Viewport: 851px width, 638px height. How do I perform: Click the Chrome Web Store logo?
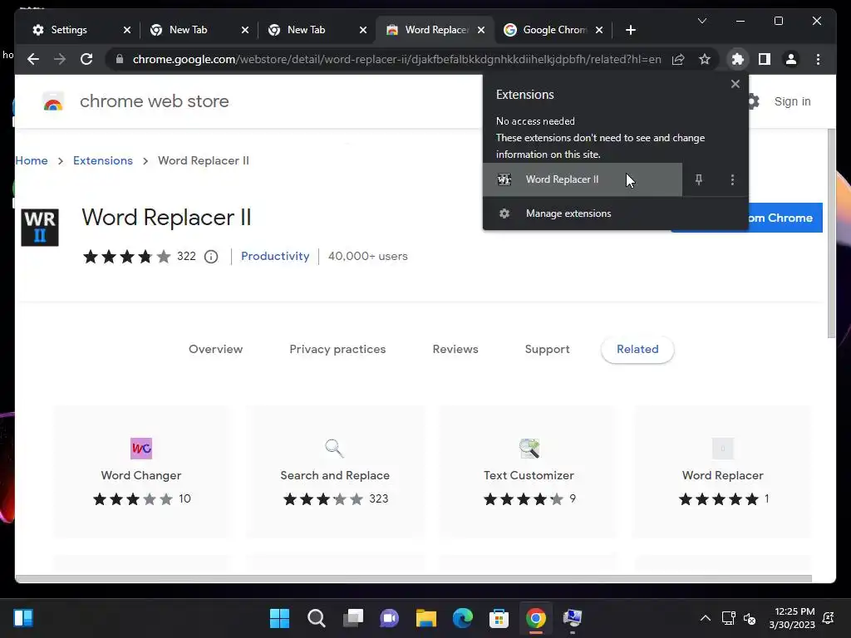[x=53, y=101]
